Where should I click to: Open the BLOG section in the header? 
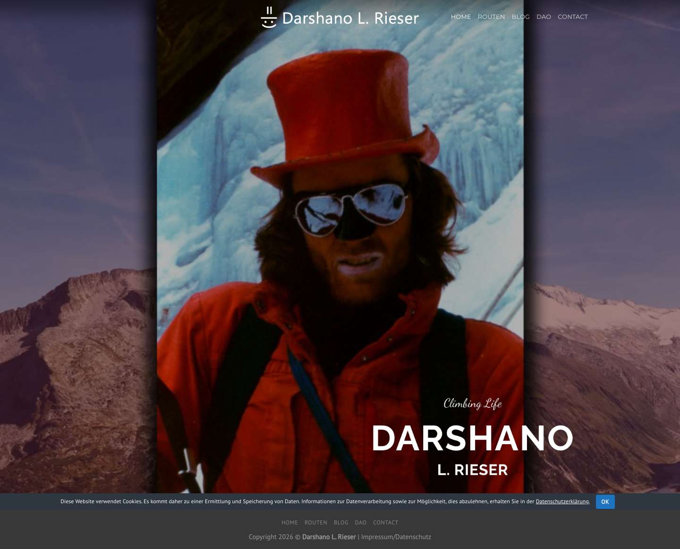point(520,17)
